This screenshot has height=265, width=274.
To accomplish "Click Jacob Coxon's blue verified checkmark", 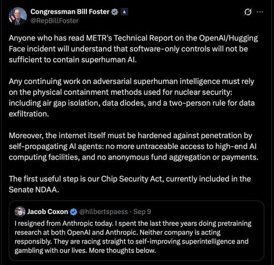I will 73,212.
